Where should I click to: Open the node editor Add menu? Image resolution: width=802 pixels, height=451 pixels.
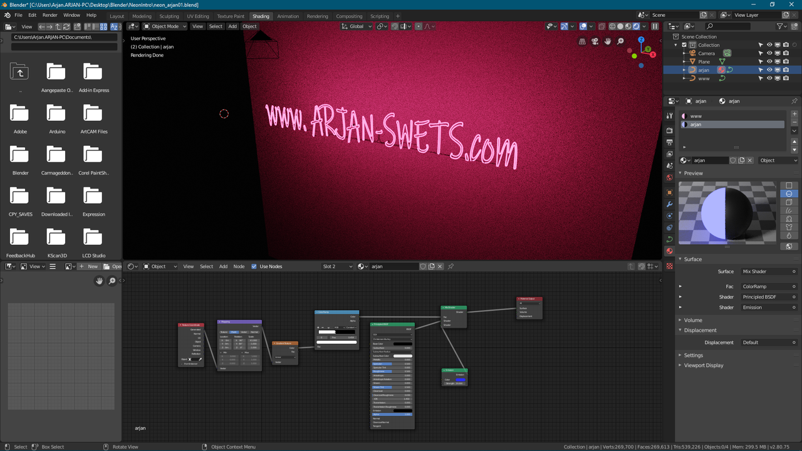pyautogui.click(x=223, y=266)
